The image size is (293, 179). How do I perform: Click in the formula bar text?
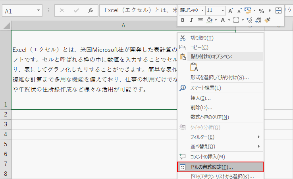pos(138,10)
